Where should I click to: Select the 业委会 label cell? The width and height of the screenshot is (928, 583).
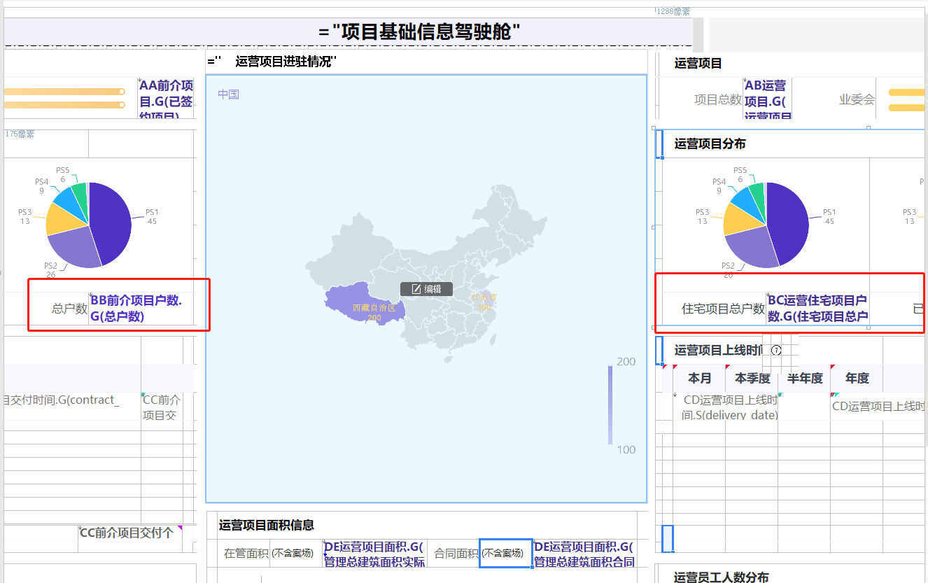857,99
